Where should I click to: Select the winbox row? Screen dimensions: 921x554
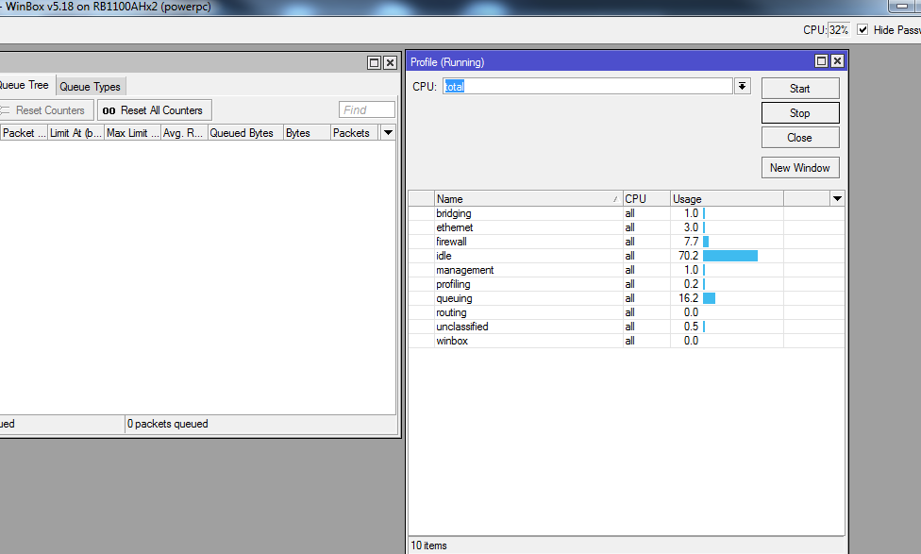(627, 340)
